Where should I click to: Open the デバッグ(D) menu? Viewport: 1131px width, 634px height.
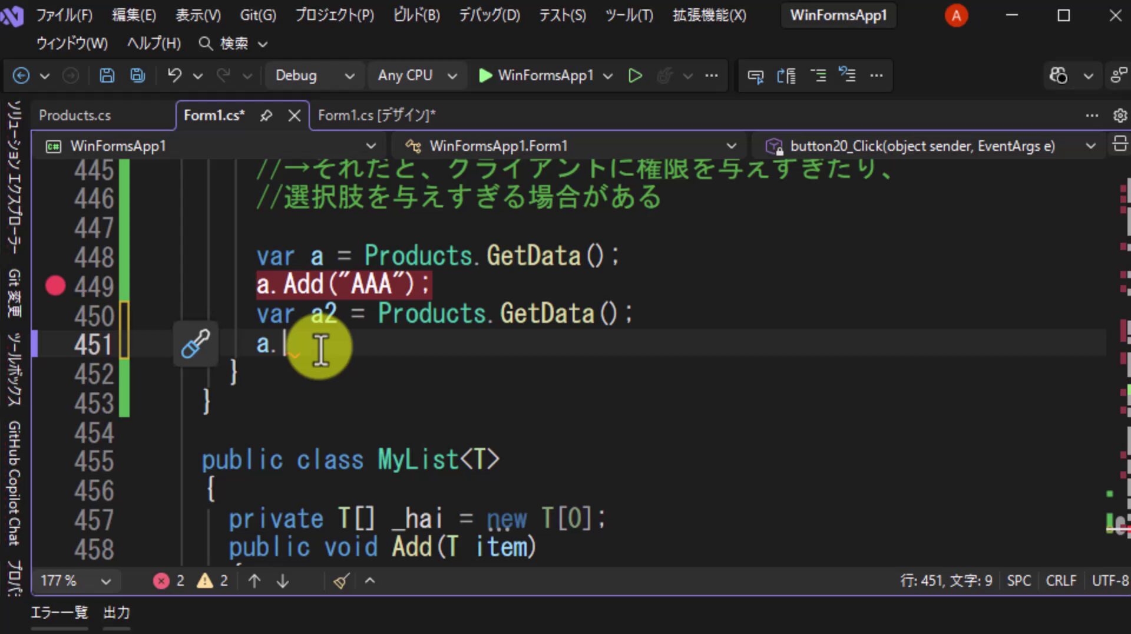(x=490, y=15)
